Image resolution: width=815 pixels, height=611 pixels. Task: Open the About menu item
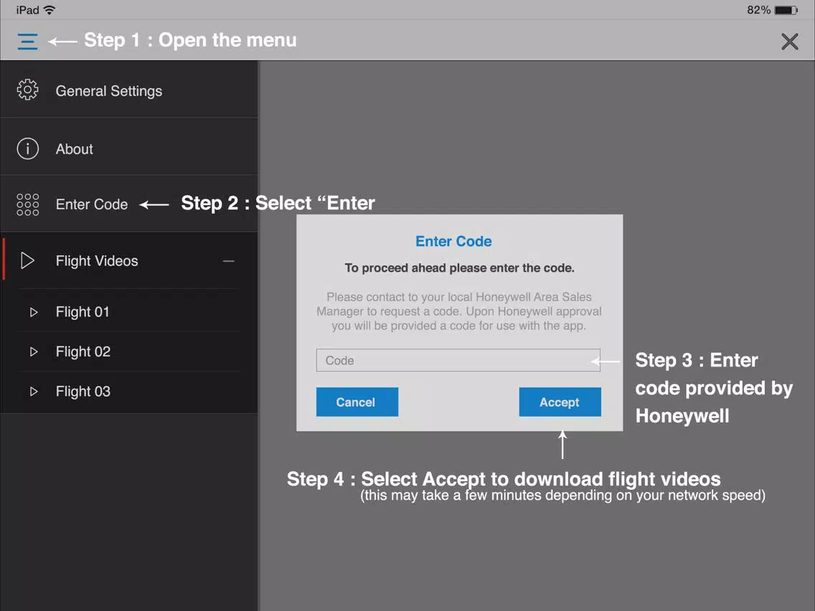click(129, 147)
